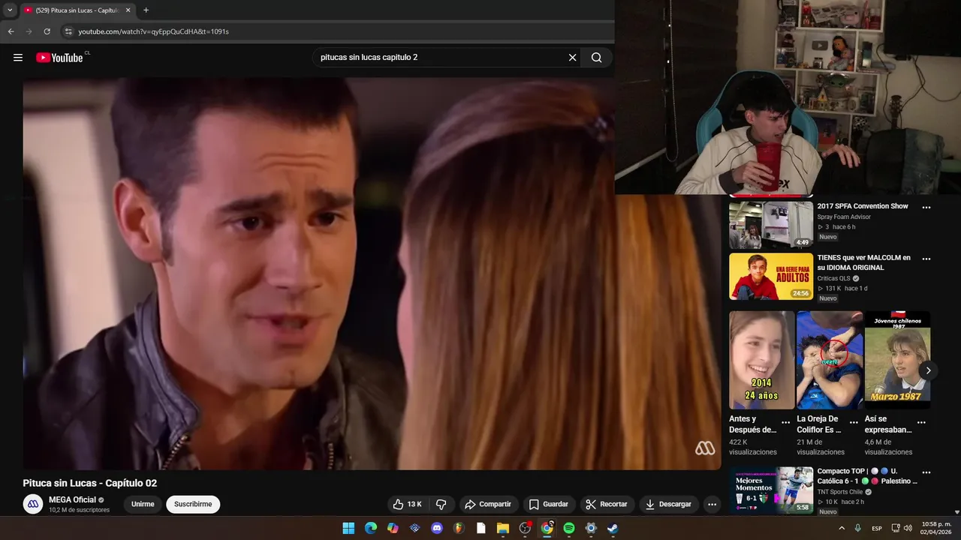Viewport: 961px width, 540px height.
Task: Show next Shorts with the right chevron
Action: [928, 370]
